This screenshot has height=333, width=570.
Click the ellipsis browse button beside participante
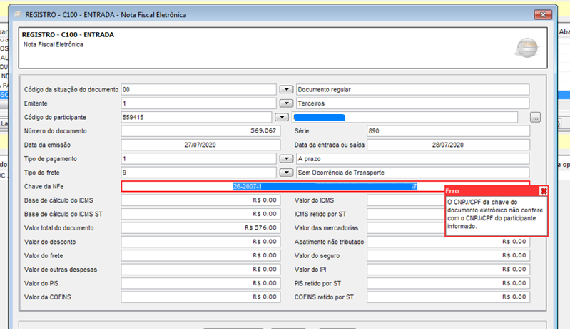[535, 117]
